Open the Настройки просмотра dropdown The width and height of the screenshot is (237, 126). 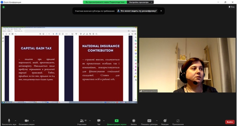click(140, 2)
